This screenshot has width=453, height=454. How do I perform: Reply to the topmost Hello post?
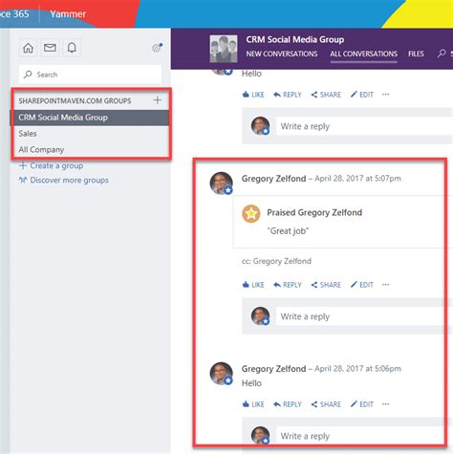coord(288,95)
